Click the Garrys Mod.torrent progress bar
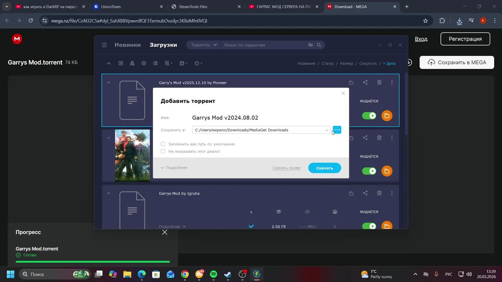The width and height of the screenshot is (502, 282). 93,262
